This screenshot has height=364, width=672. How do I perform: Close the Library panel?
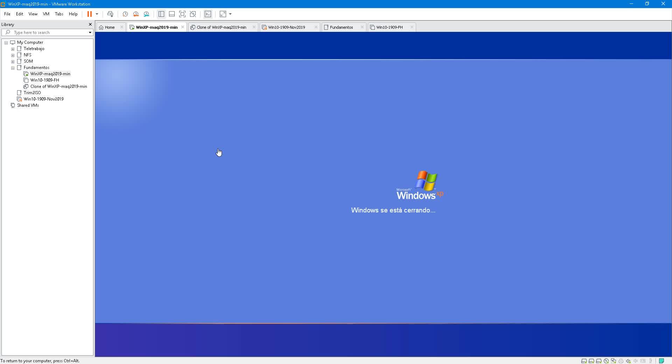point(90,24)
